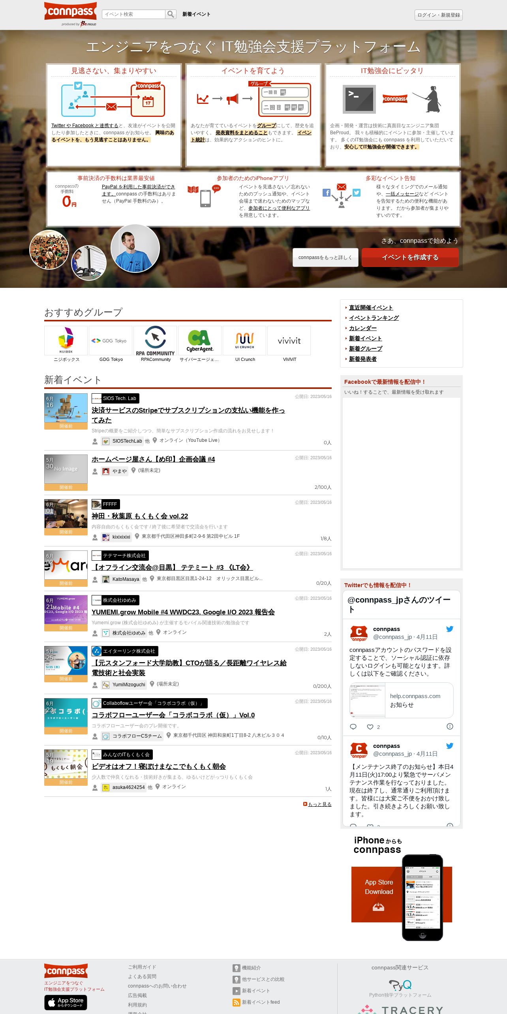Image resolution: width=507 pixels, height=1014 pixels.
Task: Open ホームページ屋さん 企画会議 #4 event
Action: (153, 459)
